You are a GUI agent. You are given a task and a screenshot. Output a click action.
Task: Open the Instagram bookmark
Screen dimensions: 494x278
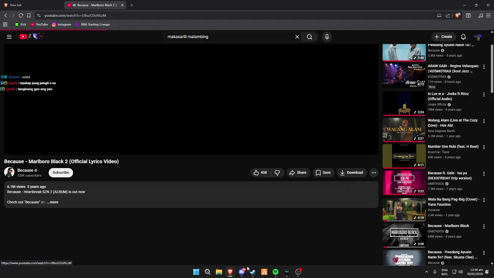pos(61,24)
